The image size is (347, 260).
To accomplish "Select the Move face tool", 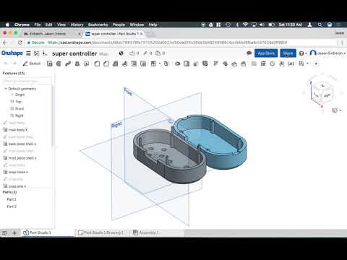I will pos(234,64).
